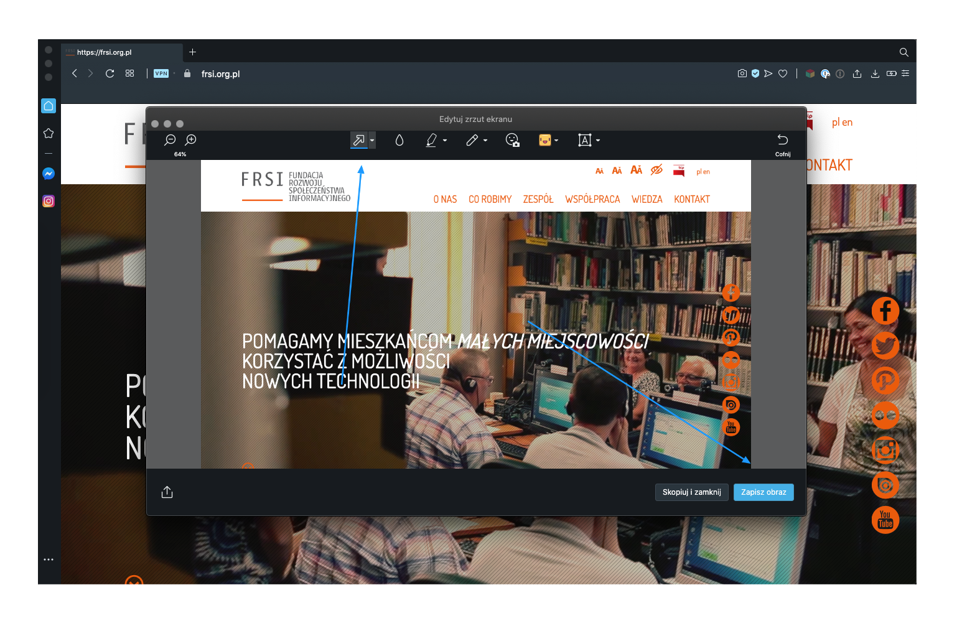This screenshot has width=962, height=623.
Task: Open a new browser tab
Action: pos(192,52)
